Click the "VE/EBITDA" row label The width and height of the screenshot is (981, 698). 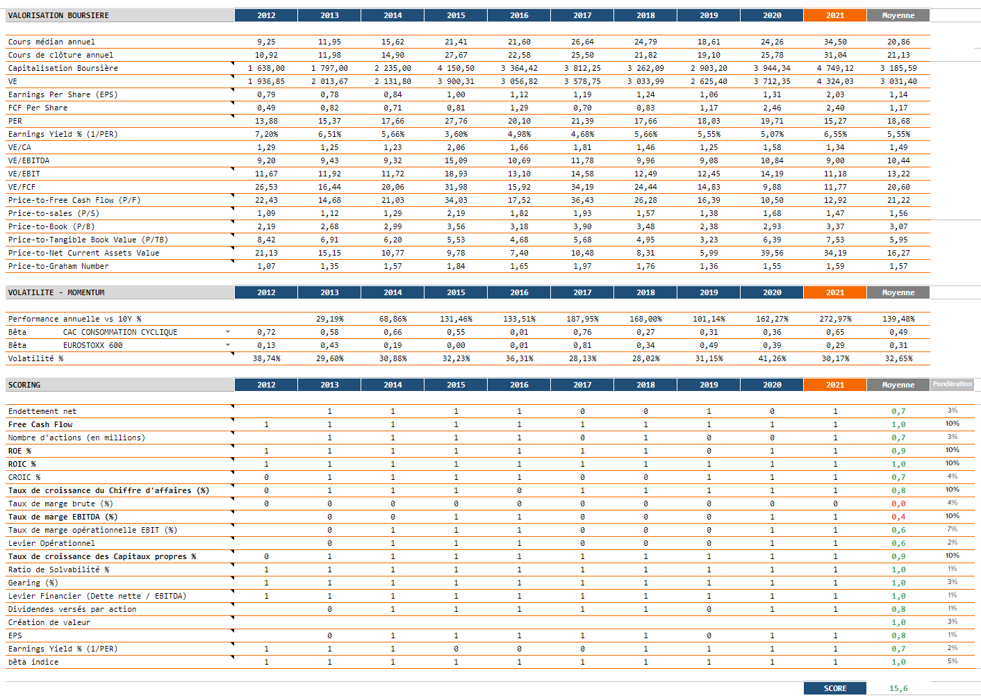point(28,160)
